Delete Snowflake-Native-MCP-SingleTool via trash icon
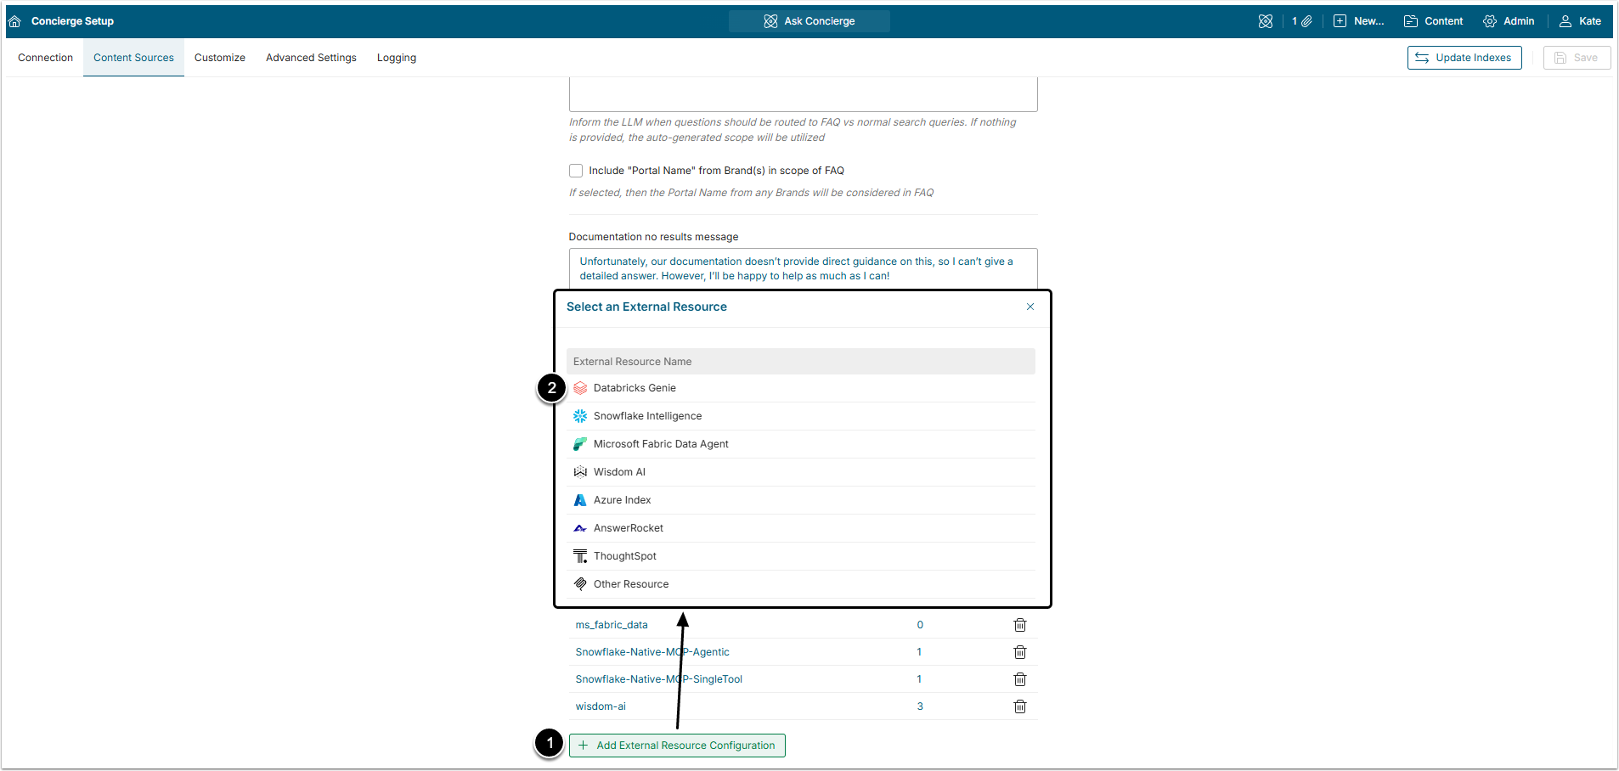This screenshot has width=1619, height=771. (x=1020, y=679)
